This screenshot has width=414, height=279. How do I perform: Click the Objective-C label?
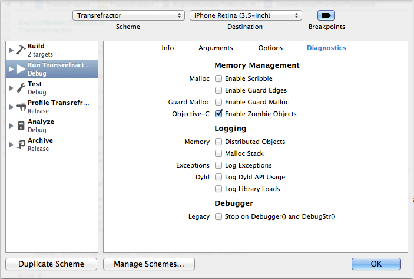point(191,114)
